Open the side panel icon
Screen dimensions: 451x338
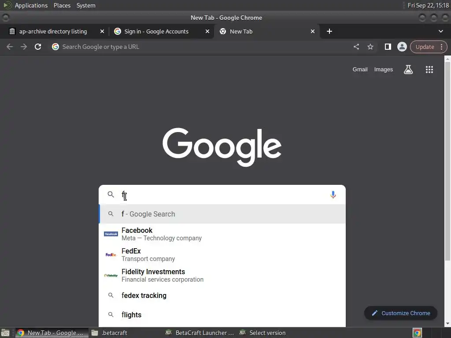click(x=388, y=47)
